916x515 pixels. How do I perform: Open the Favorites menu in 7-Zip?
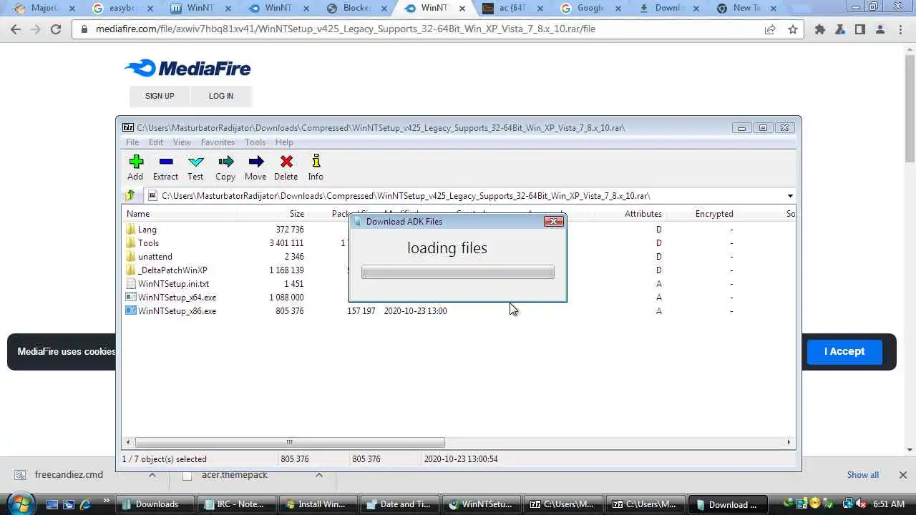pos(218,142)
